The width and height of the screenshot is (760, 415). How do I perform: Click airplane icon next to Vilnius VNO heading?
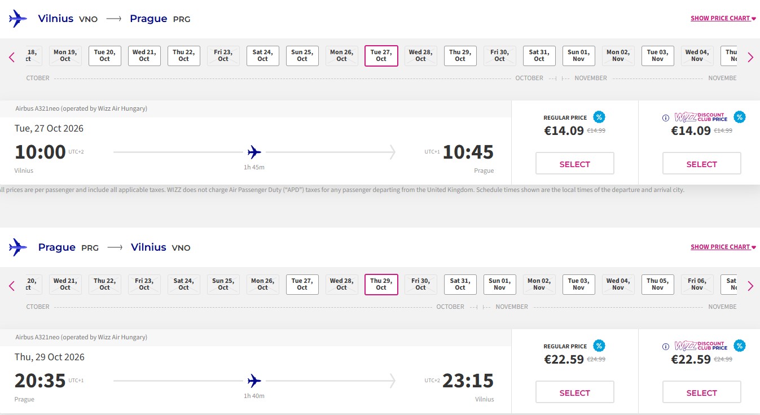click(18, 19)
